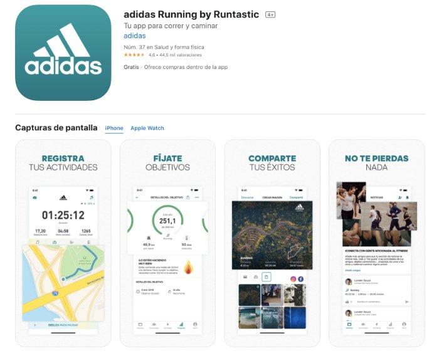439x356 pixels.
Task: Click the app title adidas Running by Runtastic
Action: point(191,14)
